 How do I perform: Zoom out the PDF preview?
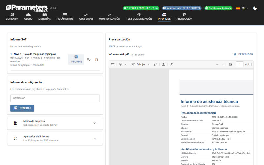[217, 64]
